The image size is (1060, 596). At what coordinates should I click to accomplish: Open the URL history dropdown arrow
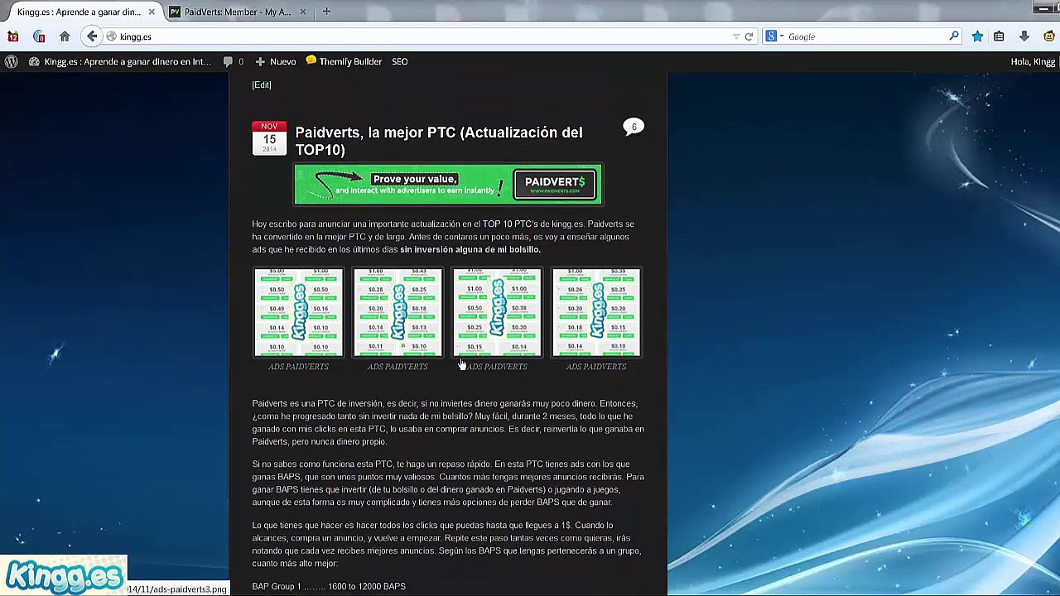(735, 36)
